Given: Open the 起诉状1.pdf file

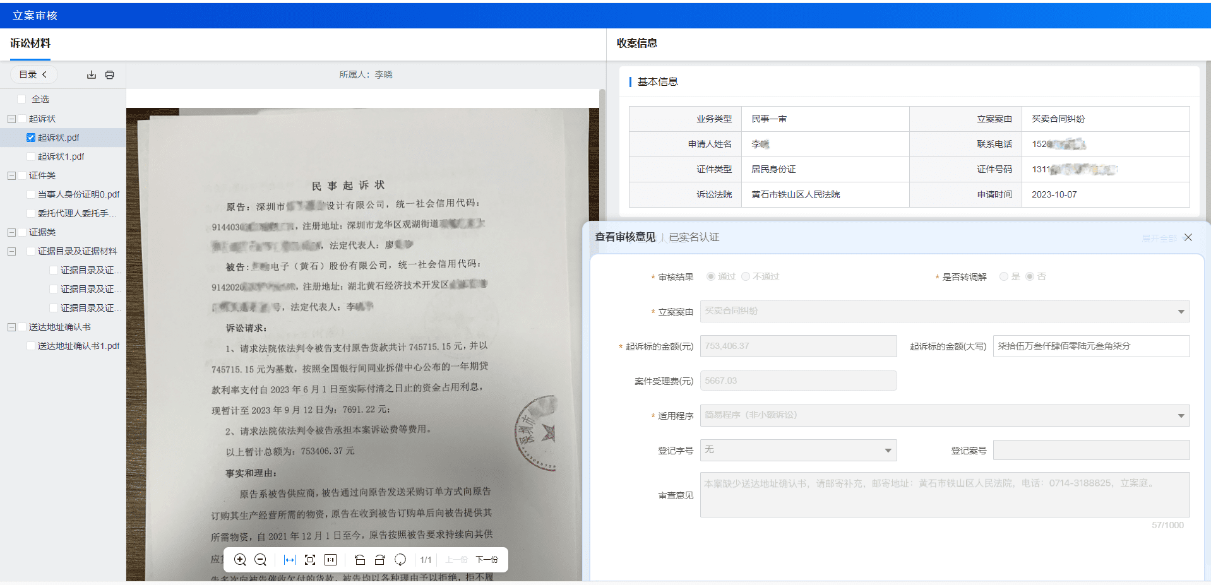Looking at the screenshot, I should pyautogui.click(x=61, y=157).
